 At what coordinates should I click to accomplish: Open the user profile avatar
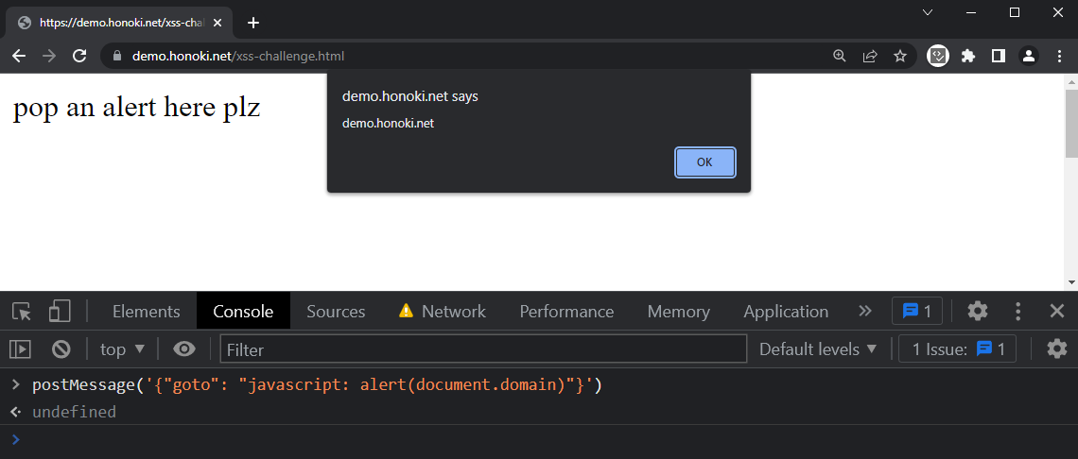tap(1029, 57)
